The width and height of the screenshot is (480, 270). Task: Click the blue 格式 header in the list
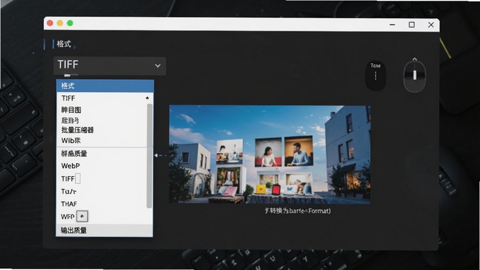tap(105, 86)
